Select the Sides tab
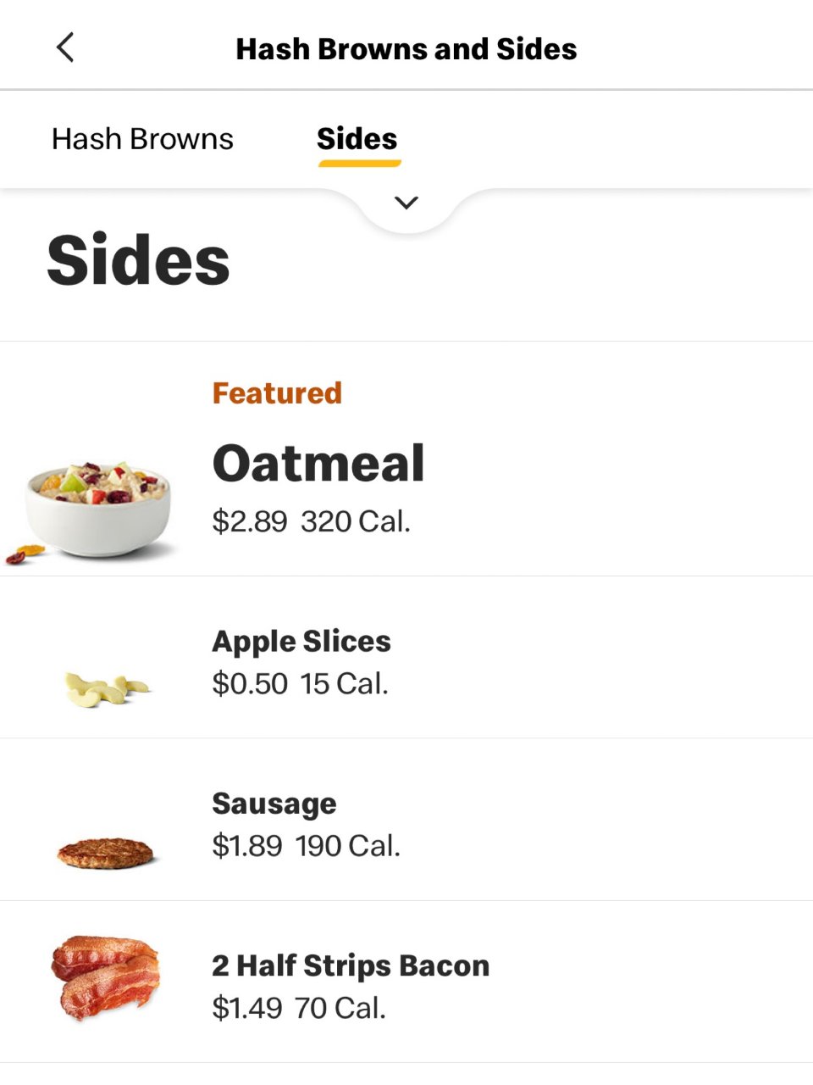 tap(357, 139)
